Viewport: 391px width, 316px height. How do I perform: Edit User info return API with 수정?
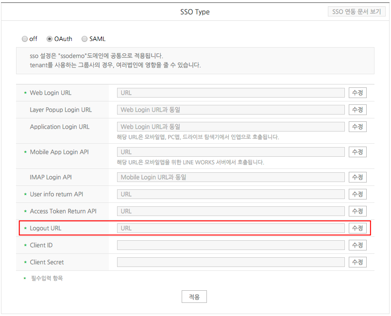(357, 194)
